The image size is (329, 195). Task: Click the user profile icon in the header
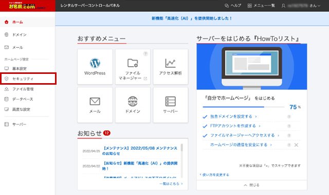(283, 6)
